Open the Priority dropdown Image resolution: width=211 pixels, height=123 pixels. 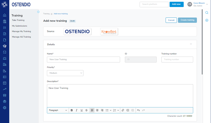coord(65,73)
